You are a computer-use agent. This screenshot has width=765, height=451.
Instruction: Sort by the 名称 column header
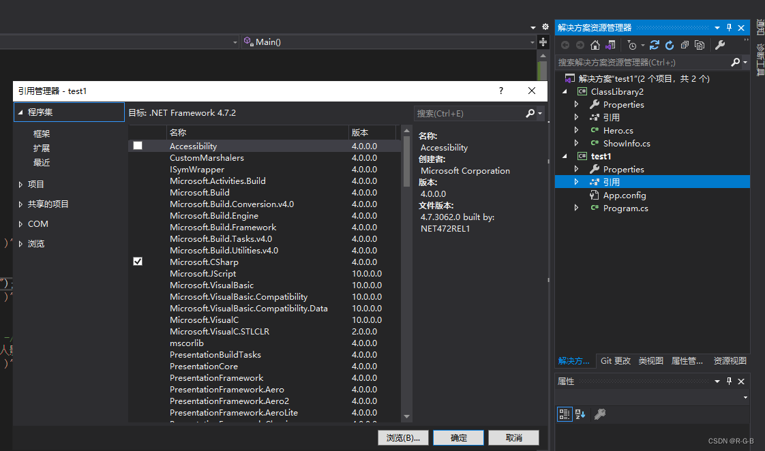[x=257, y=133]
